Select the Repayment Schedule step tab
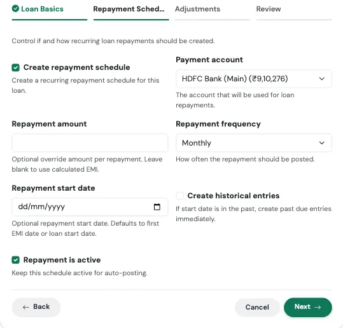343x328 pixels. coord(131,12)
